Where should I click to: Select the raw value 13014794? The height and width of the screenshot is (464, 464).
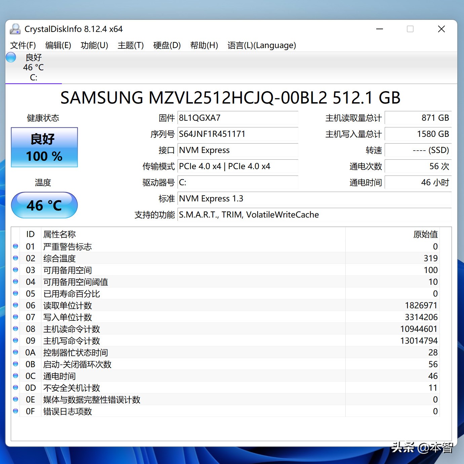(x=419, y=341)
